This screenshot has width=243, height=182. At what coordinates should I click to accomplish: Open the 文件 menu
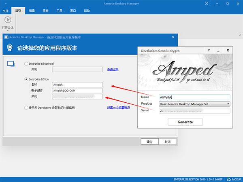(5, 11)
